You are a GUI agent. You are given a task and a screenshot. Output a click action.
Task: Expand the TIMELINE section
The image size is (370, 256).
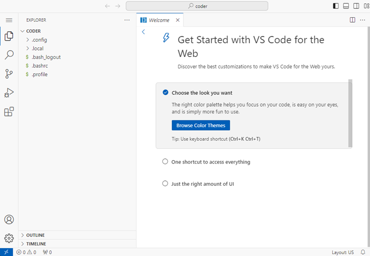point(77,244)
